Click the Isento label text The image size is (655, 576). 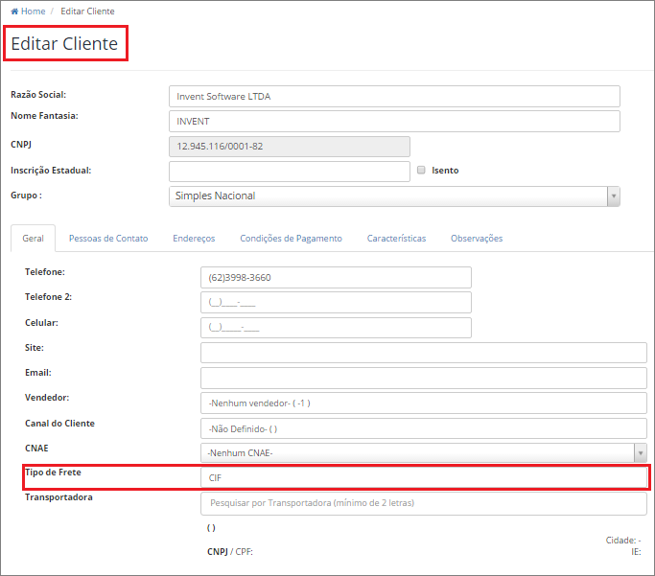[x=445, y=171]
